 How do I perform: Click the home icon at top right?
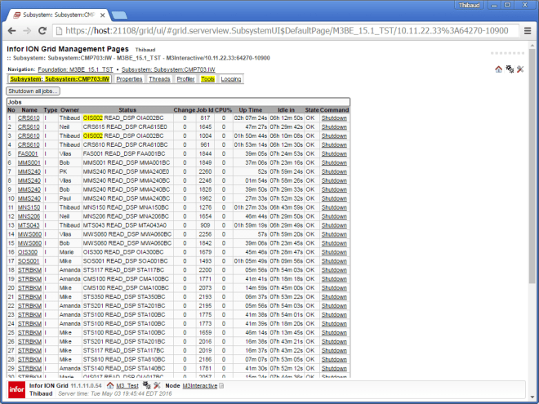(x=499, y=69)
